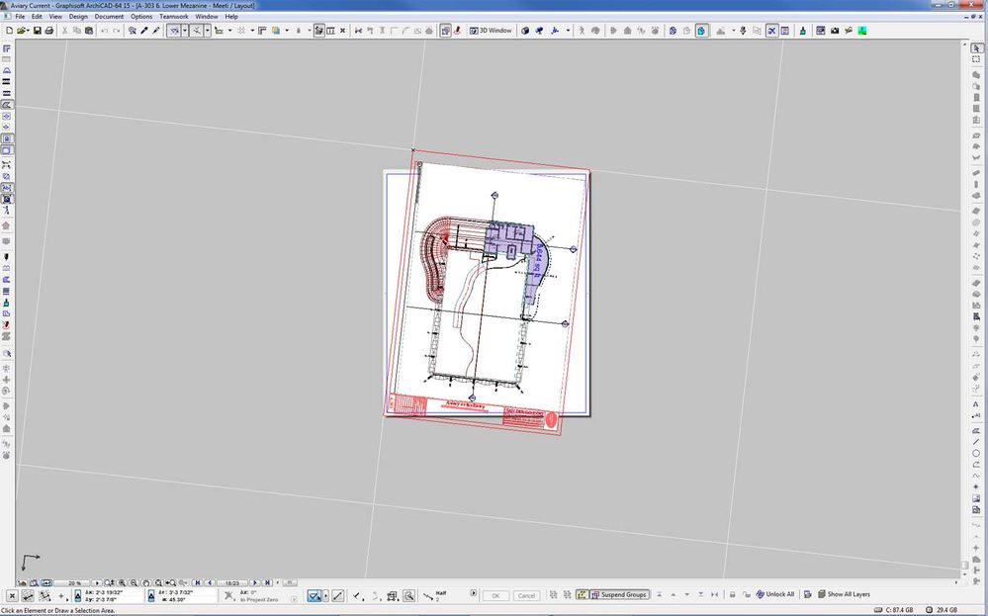Viewport: 988px width, 616px height.
Task: Open the Design menu
Action: [x=78, y=17]
